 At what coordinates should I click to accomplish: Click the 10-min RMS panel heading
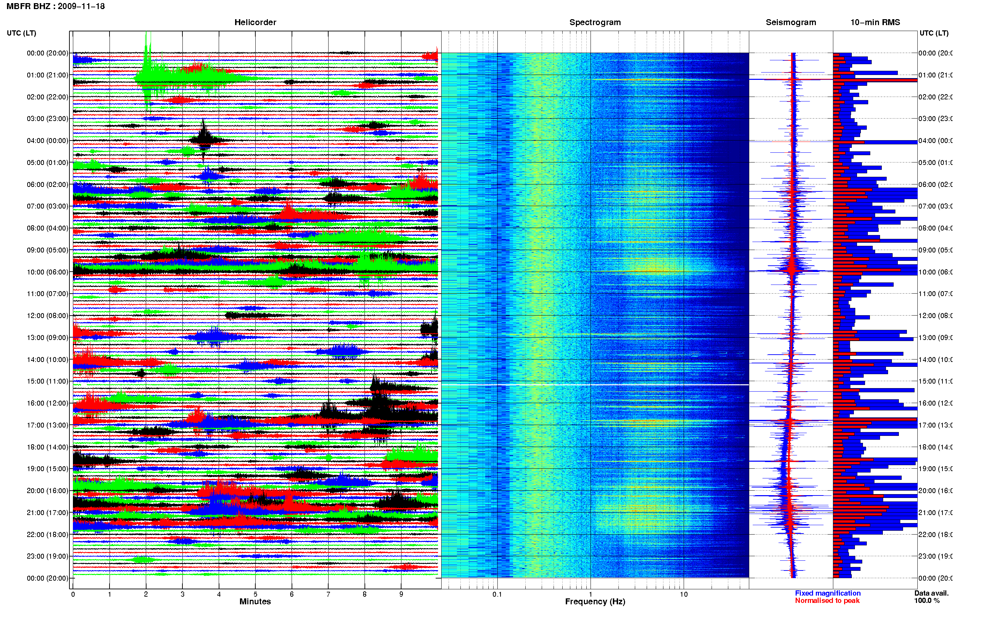coord(875,22)
